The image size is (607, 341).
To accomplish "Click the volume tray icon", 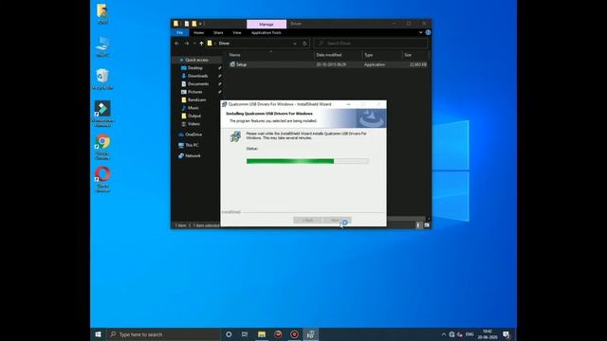I will (x=460, y=334).
